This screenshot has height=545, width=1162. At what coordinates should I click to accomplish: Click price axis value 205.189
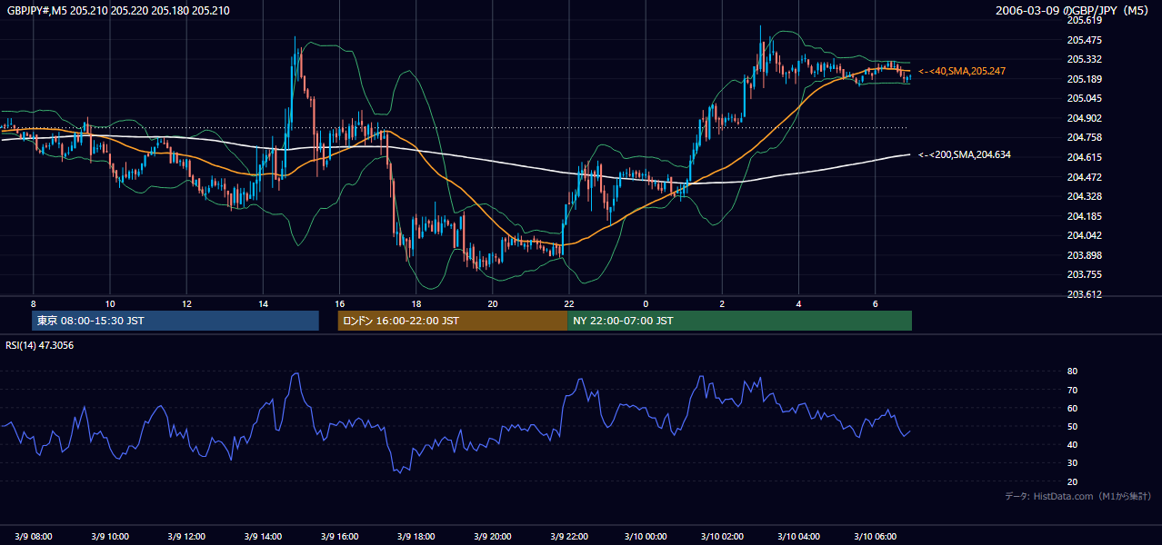click(x=1084, y=79)
